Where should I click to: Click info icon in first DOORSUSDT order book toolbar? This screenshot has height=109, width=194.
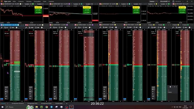17,28
